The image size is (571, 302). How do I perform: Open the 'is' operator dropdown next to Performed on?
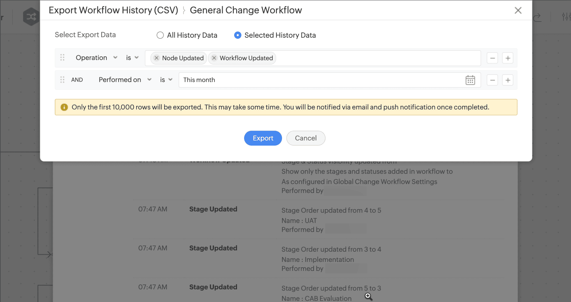click(170, 79)
